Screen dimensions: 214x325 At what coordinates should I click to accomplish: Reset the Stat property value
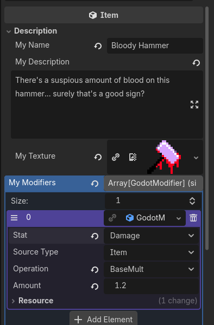[95, 236]
